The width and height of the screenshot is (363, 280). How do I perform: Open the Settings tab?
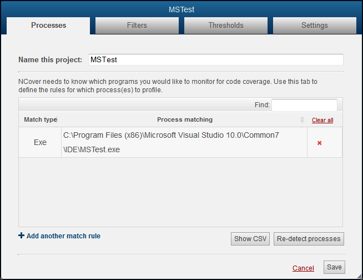(314, 26)
